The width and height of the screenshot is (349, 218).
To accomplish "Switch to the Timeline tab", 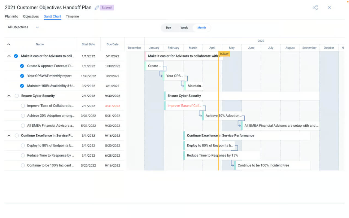I will coord(72,16).
